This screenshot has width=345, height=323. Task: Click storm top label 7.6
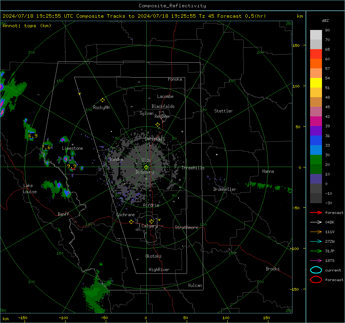coord(46,147)
